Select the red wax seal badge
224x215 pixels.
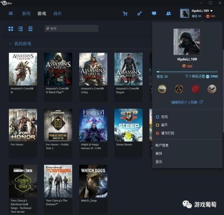(x=195, y=89)
